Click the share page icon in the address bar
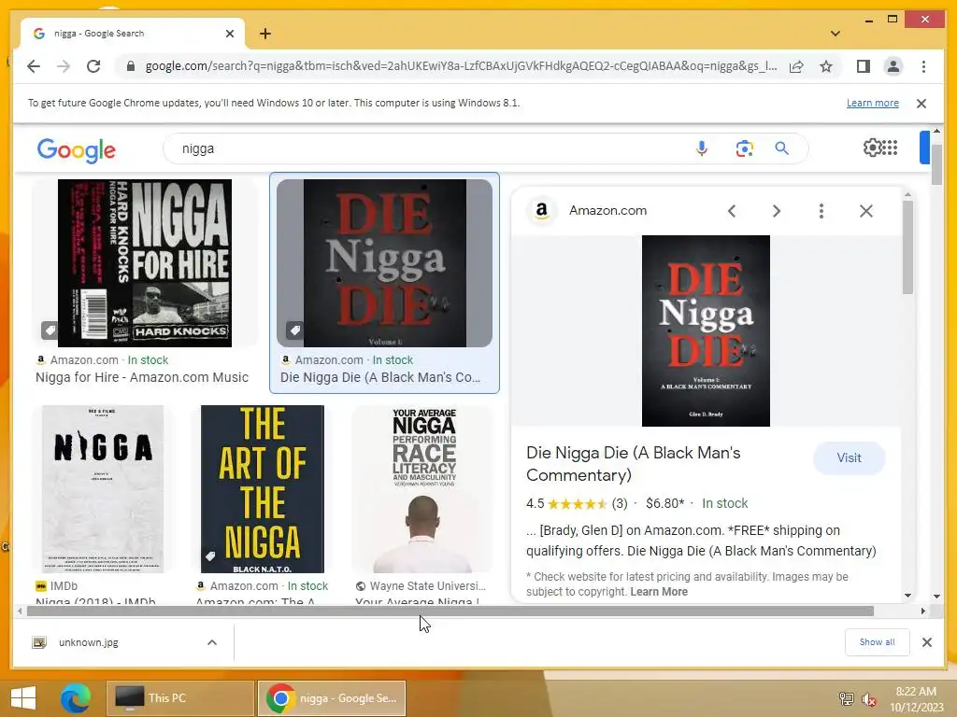957x717 pixels. click(796, 66)
